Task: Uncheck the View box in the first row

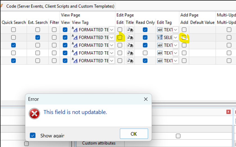Action: tap(65, 30)
